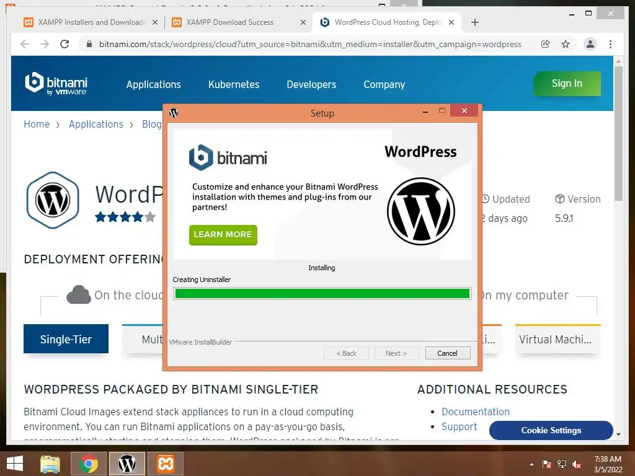Viewport: 635px width, 476px height.
Task: Open File Explorer from the taskbar
Action: pyautogui.click(x=50, y=464)
